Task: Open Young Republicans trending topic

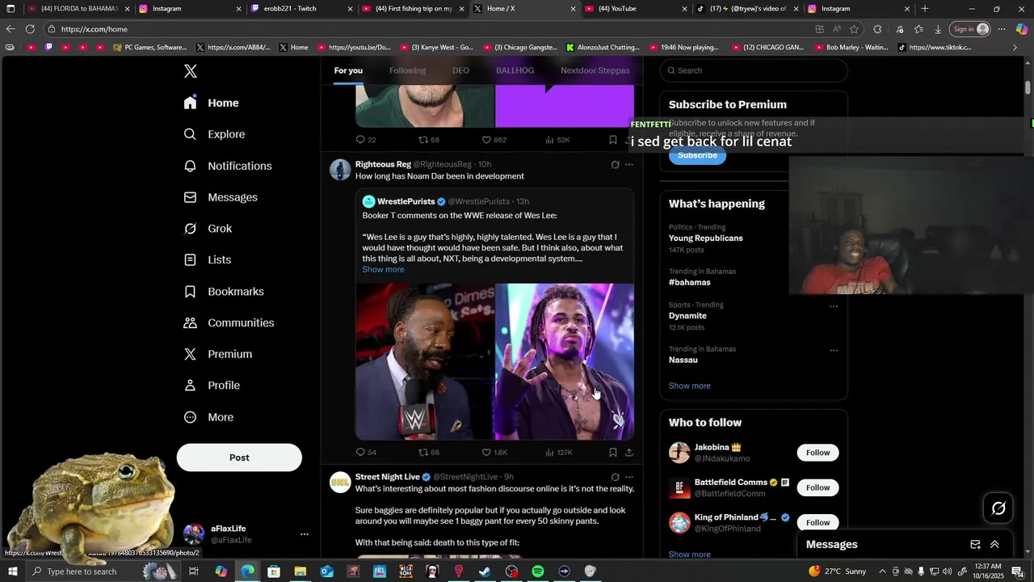Action: [705, 238]
